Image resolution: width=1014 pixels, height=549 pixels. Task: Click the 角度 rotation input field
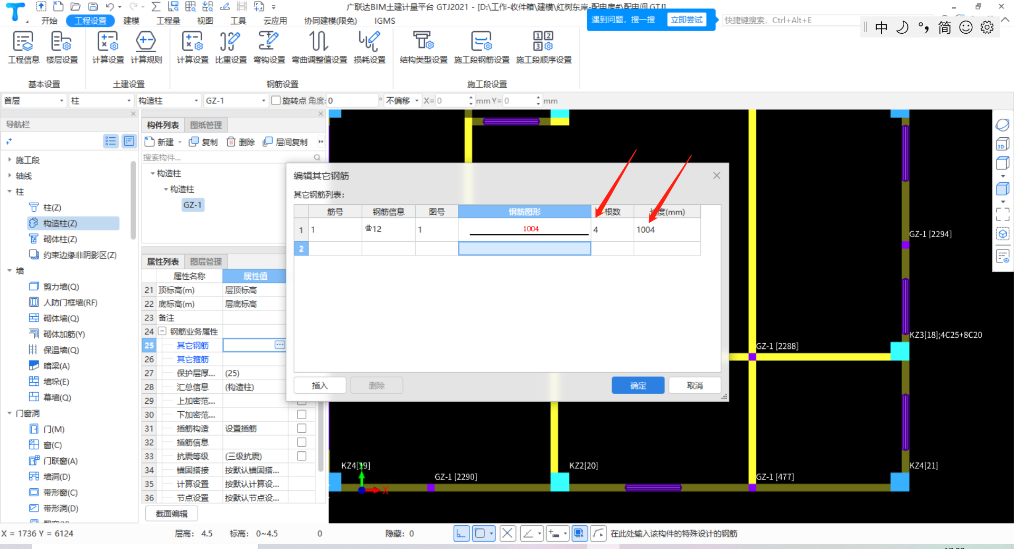tap(352, 100)
